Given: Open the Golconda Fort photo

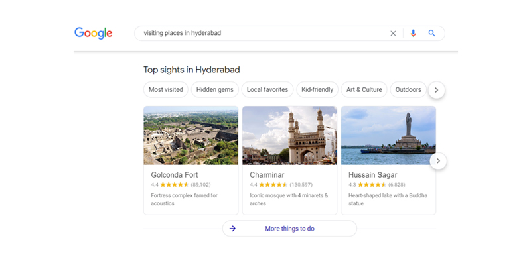Looking at the screenshot, I should point(190,135).
